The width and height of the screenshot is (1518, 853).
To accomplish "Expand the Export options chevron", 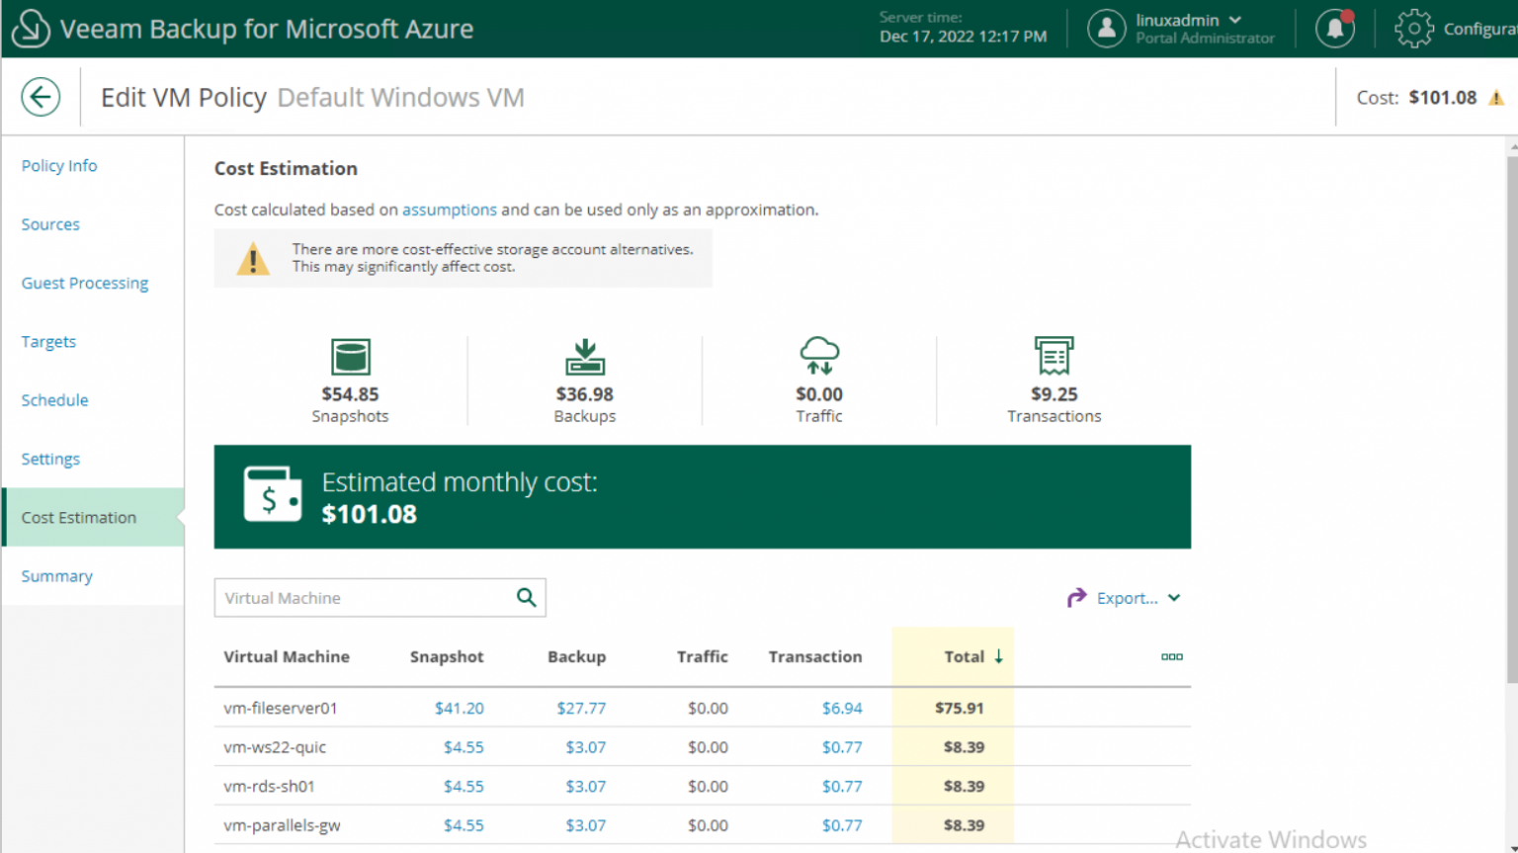I will pyautogui.click(x=1175, y=598).
